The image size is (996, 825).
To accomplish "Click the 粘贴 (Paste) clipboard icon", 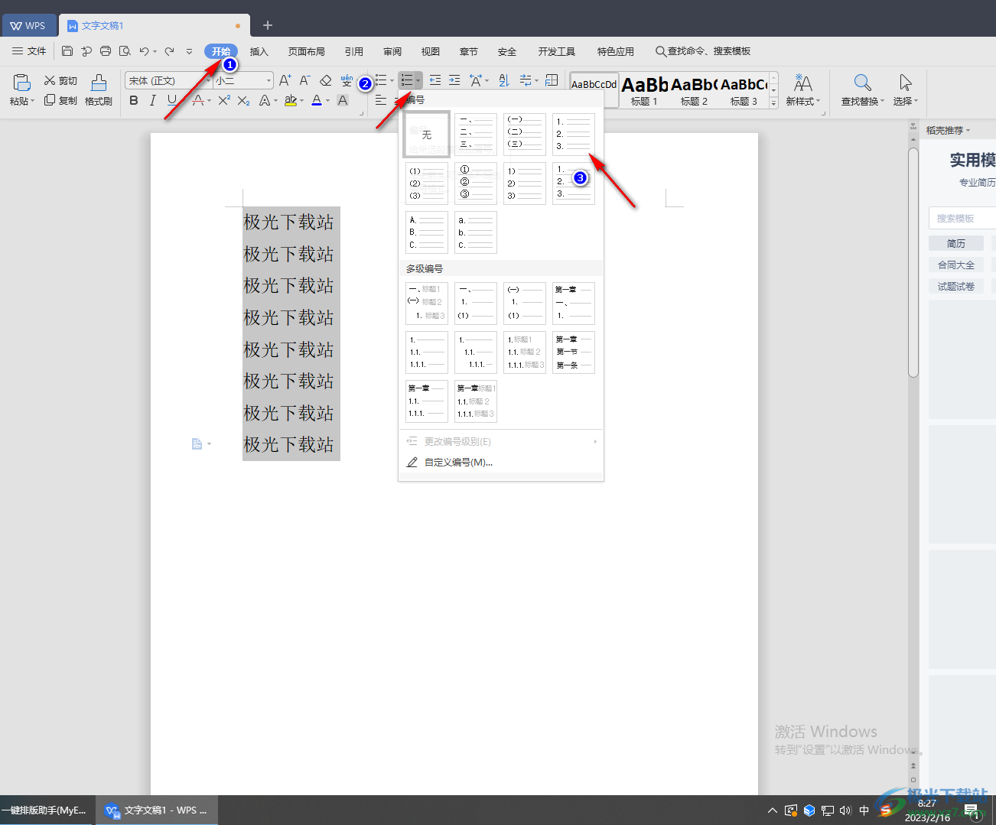I will [22, 83].
